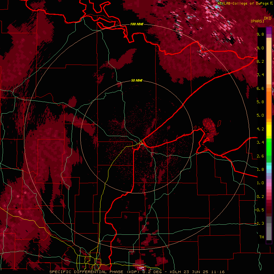Image resolution: width=274 pixels, height=274 pixels.
Task: Select the 6.6 value on the legend
Action: [x=260, y=88]
